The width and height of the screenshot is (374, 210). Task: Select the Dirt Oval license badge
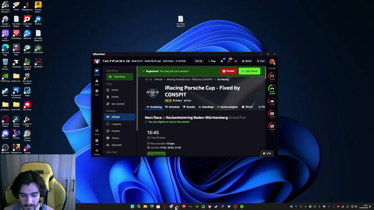pos(272,114)
